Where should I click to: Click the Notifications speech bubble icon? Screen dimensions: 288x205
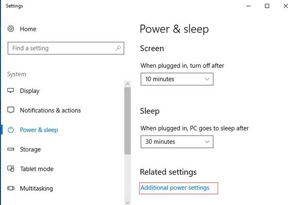[x=11, y=110]
